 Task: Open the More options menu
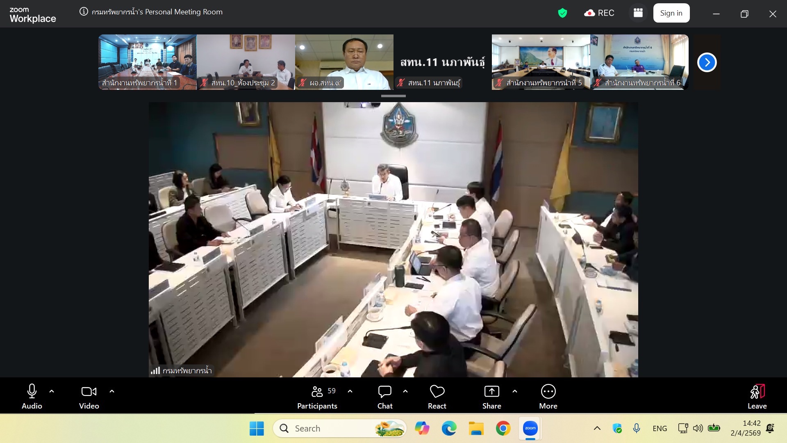click(548, 396)
